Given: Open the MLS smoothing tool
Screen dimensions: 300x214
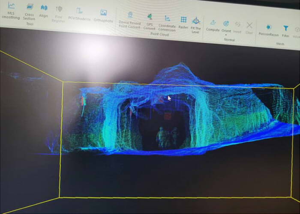Looking at the screenshot, I should pos(11,11).
